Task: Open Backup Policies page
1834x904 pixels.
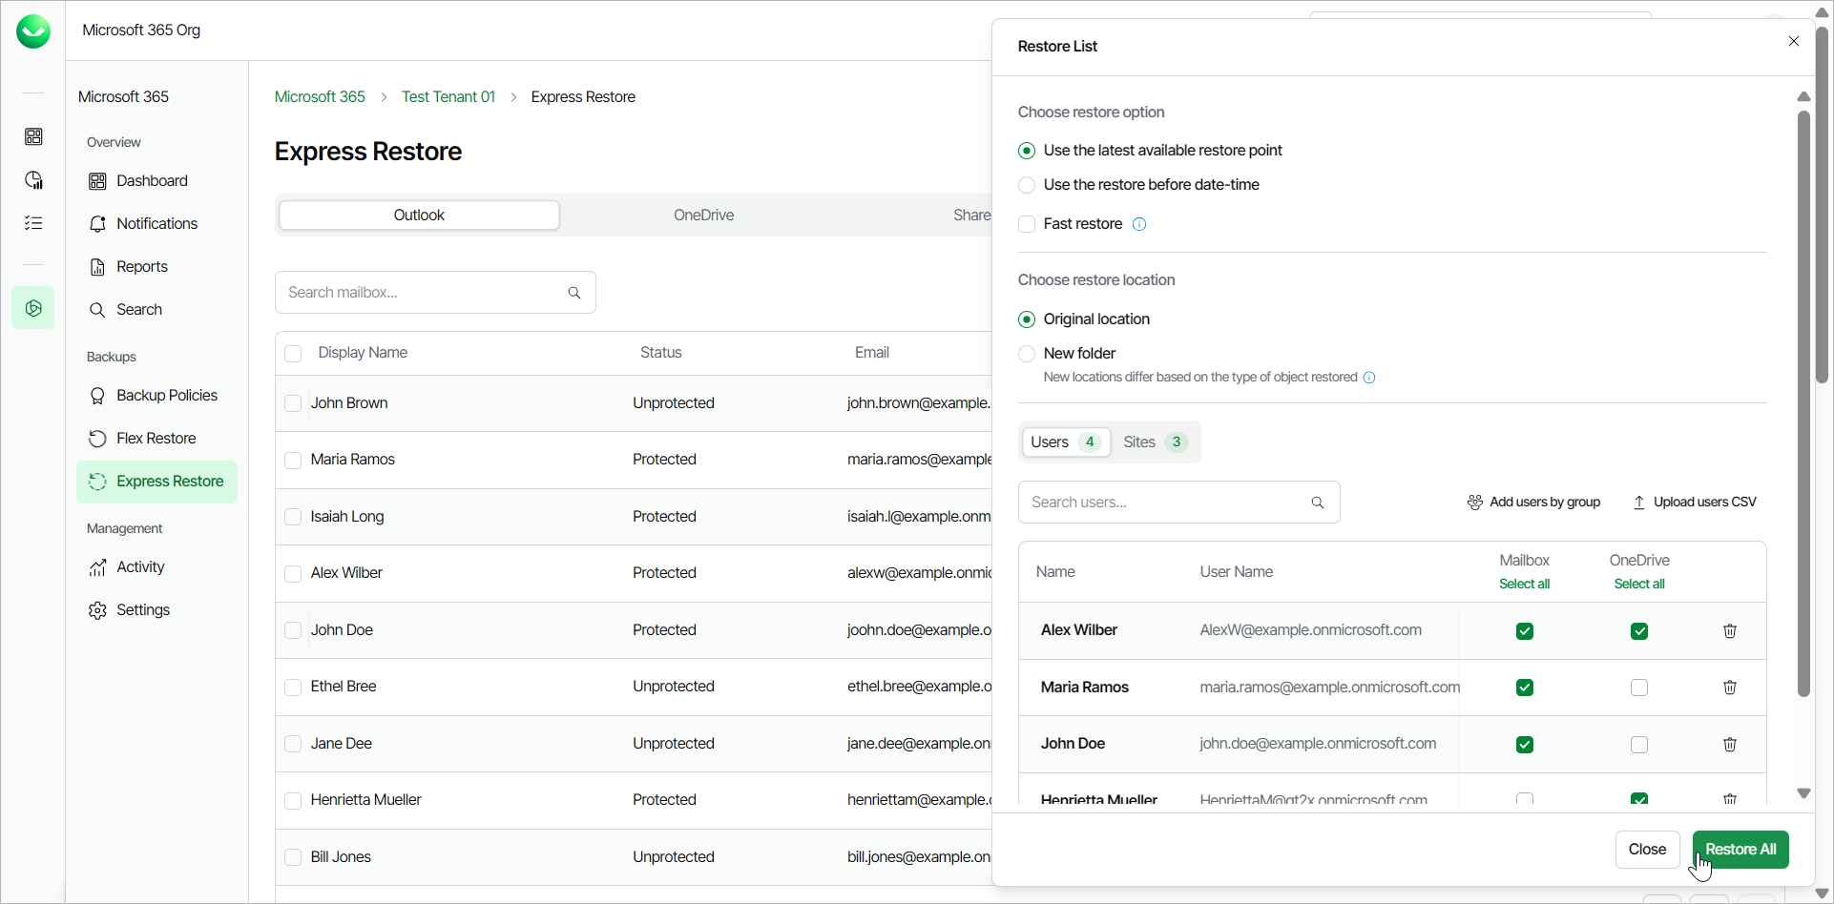Action: point(156,395)
